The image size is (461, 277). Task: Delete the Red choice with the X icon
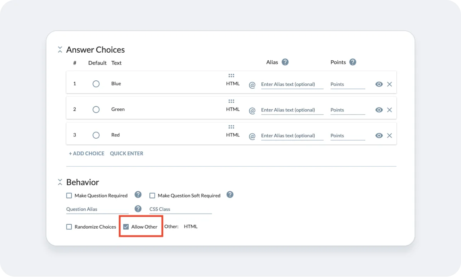coord(389,135)
